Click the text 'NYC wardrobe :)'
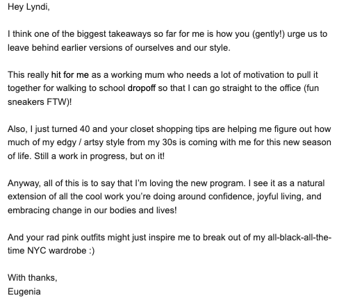 [x=61, y=251]
